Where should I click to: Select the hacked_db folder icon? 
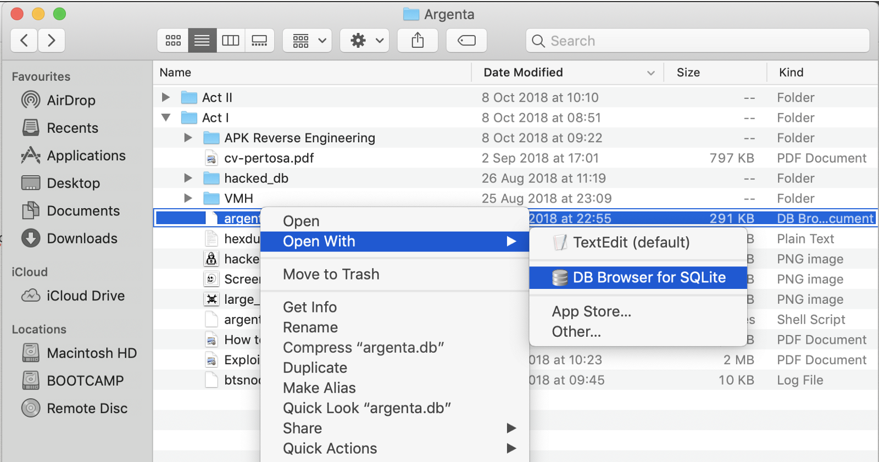pyautogui.click(x=212, y=179)
